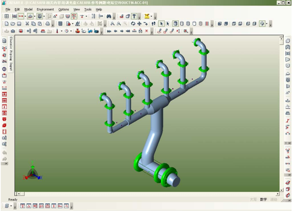293x211 pixels.
Task: Click the Cut scissors icon
Action: pos(27,24)
